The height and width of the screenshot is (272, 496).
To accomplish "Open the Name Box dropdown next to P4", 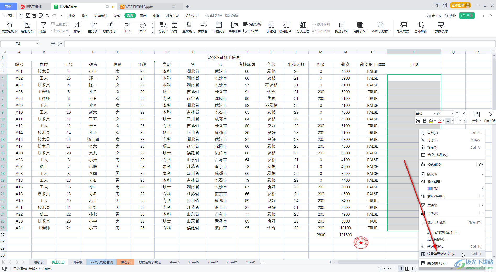I will (x=38, y=44).
